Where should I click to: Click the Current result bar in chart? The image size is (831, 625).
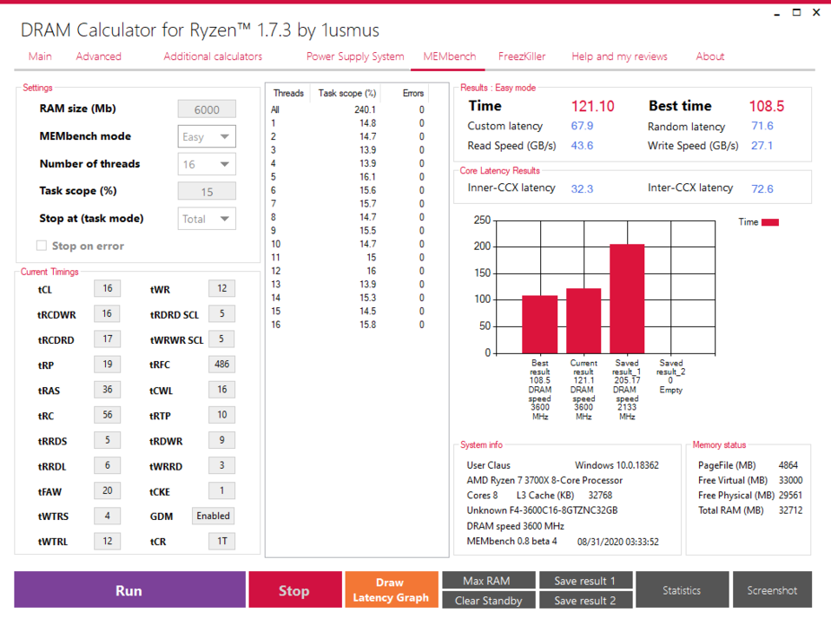click(584, 321)
